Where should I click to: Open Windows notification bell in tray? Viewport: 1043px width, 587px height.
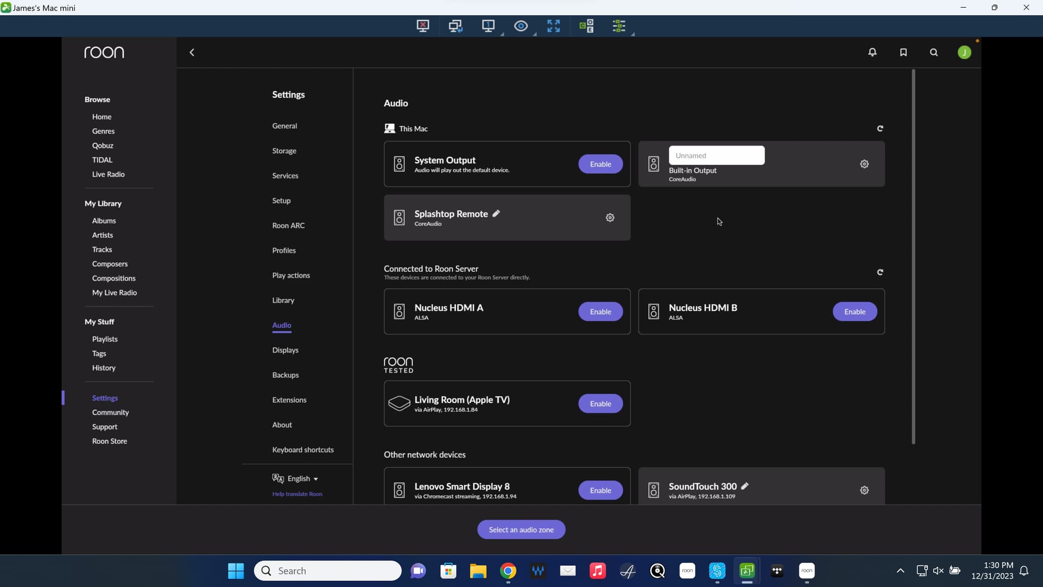point(1024,571)
